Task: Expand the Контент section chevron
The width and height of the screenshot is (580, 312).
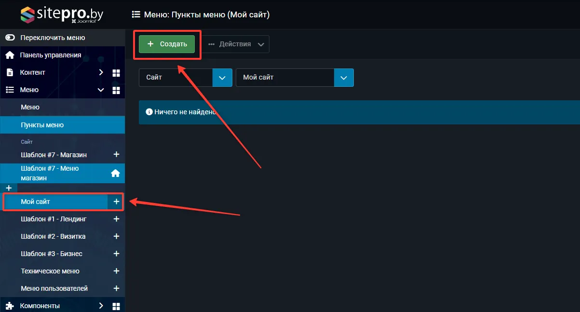Action: pyautogui.click(x=101, y=72)
